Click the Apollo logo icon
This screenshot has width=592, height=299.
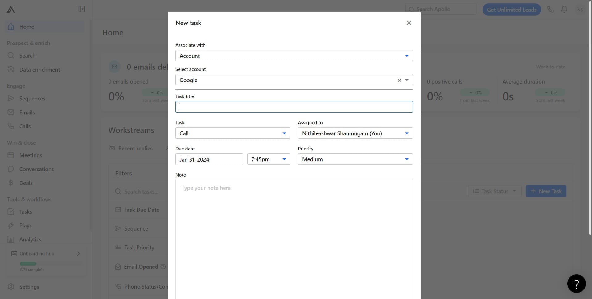11,10
